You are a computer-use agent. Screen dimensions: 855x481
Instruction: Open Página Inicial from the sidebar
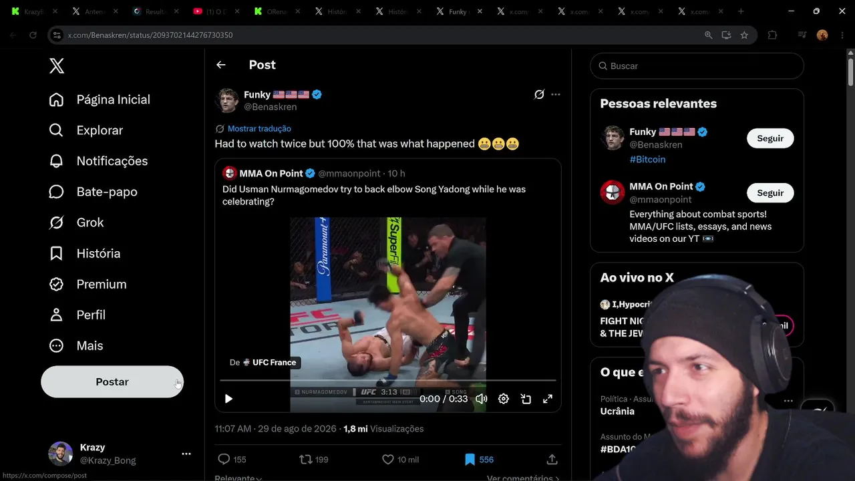(100, 100)
